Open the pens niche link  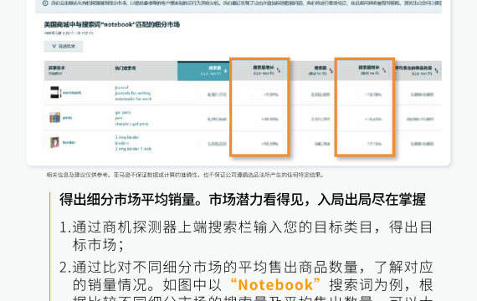[67, 118]
